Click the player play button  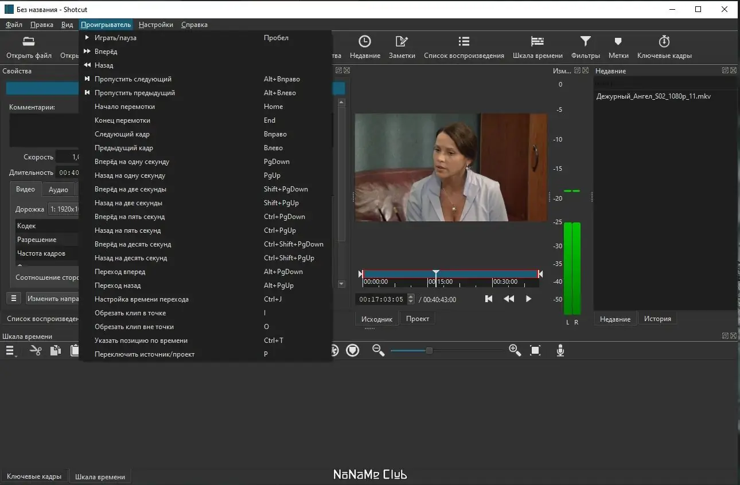(528, 299)
